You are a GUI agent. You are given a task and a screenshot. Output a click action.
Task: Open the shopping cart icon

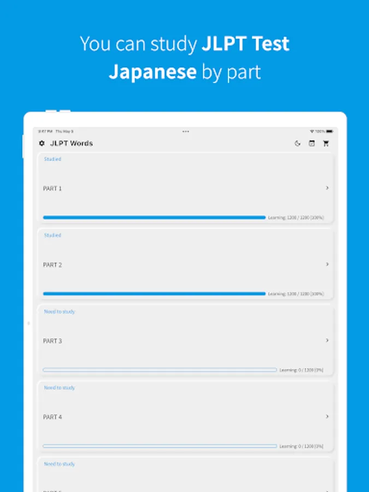pyautogui.click(x=326, y=143)
